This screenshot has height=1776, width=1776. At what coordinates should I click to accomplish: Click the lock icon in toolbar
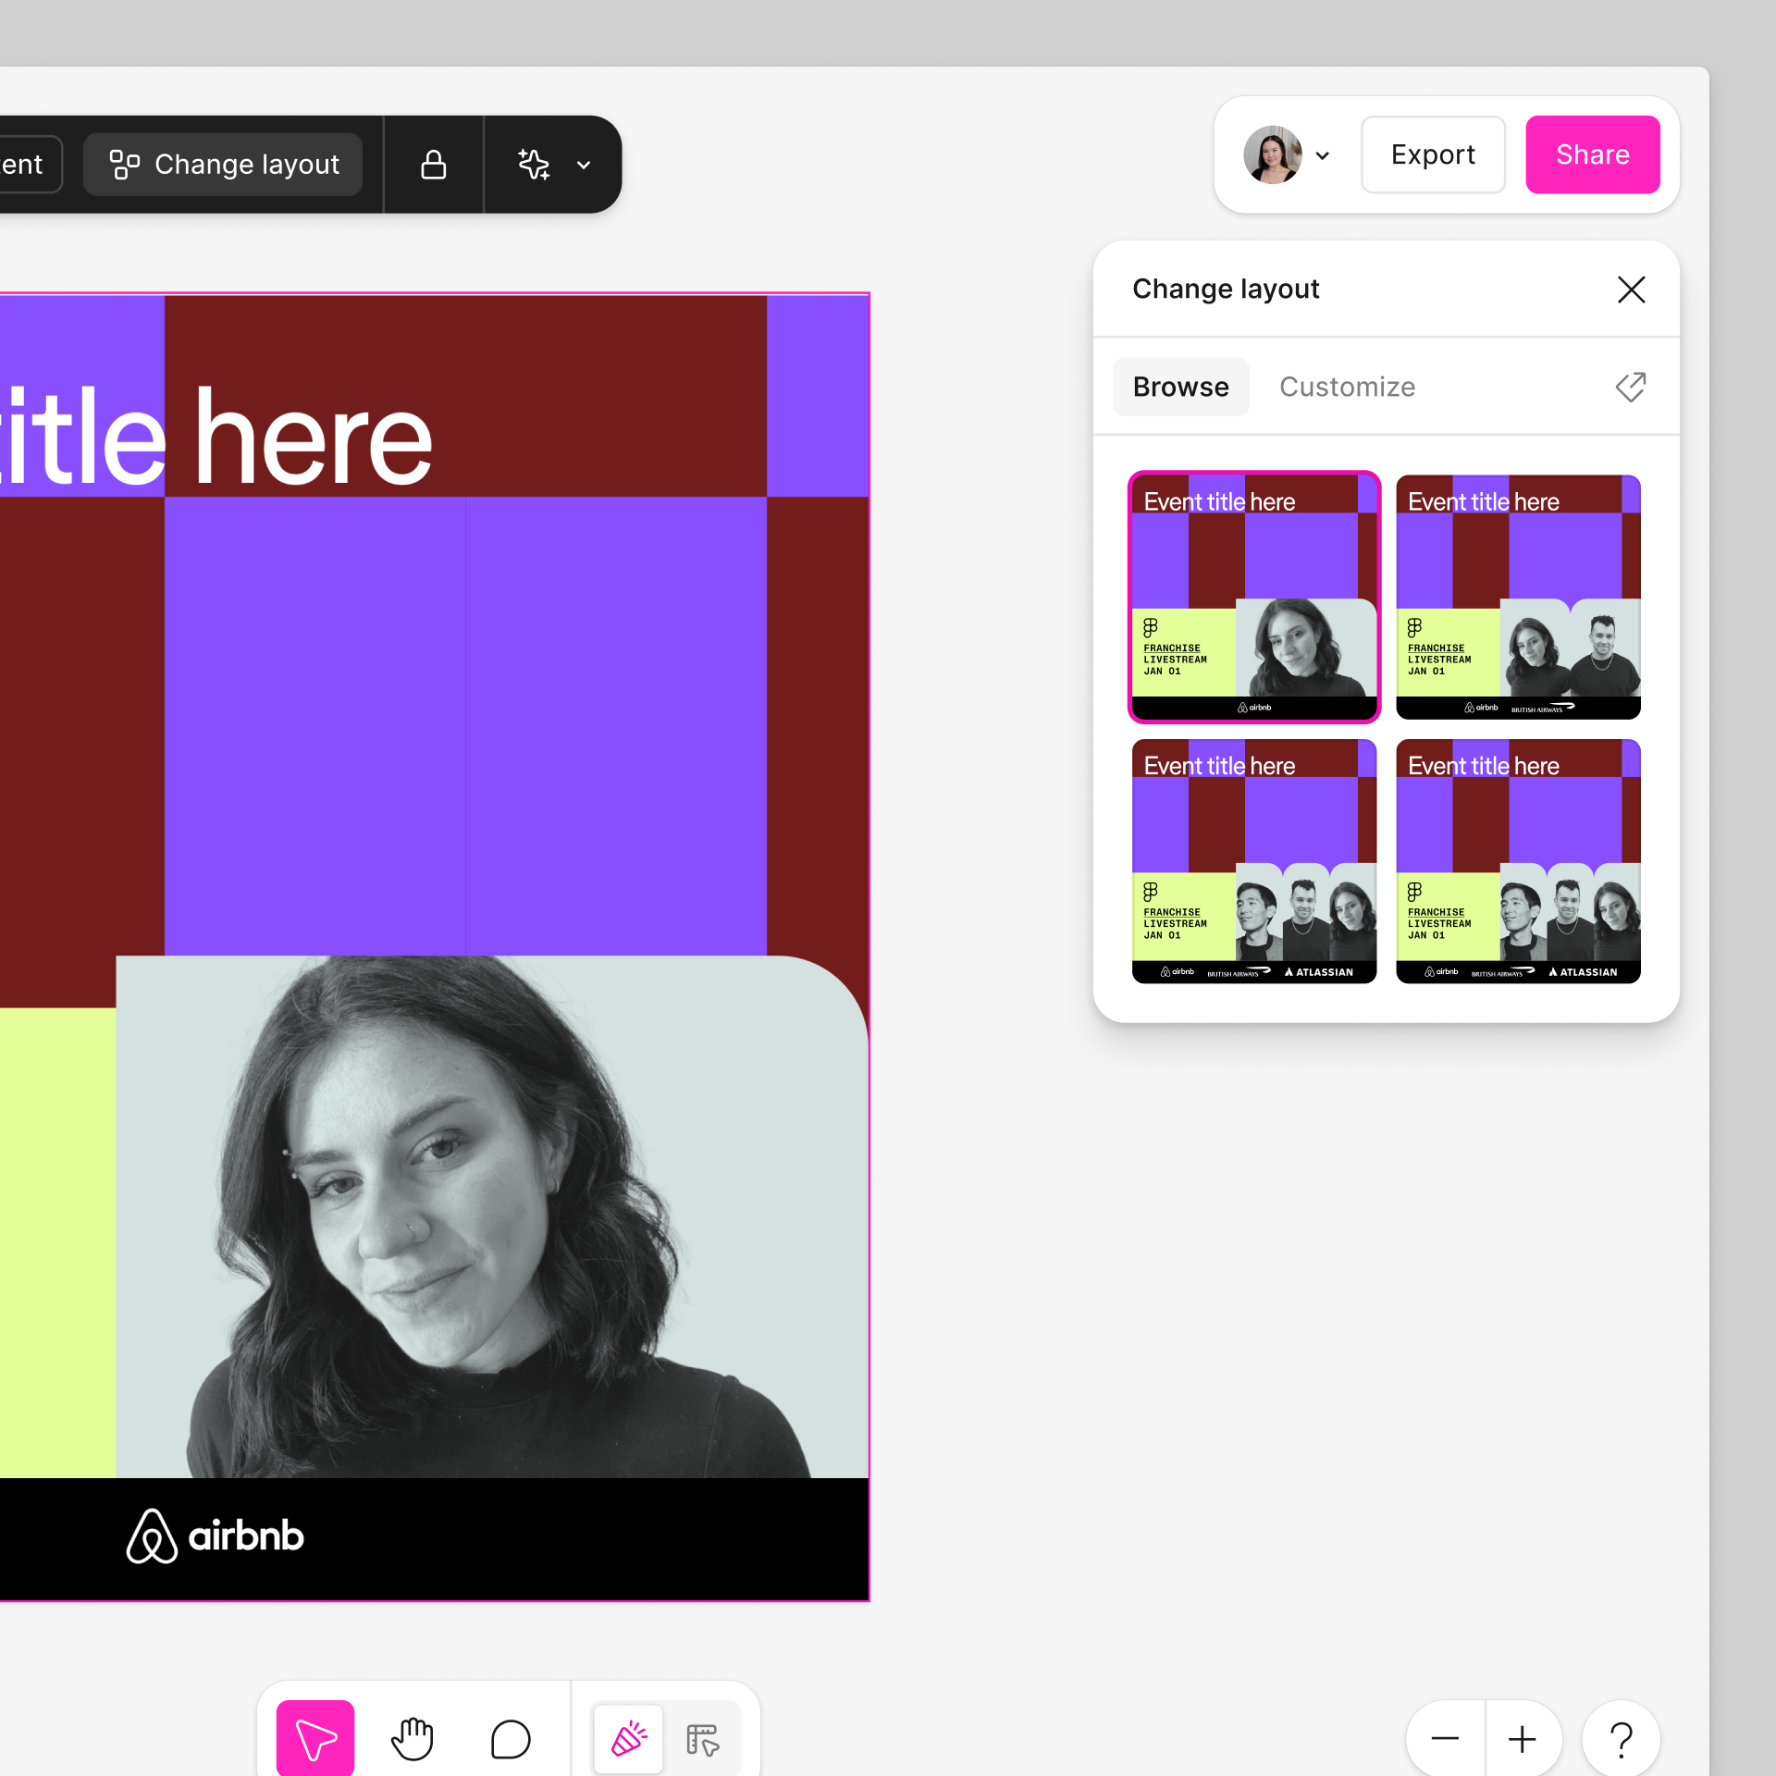coord(434,165)
